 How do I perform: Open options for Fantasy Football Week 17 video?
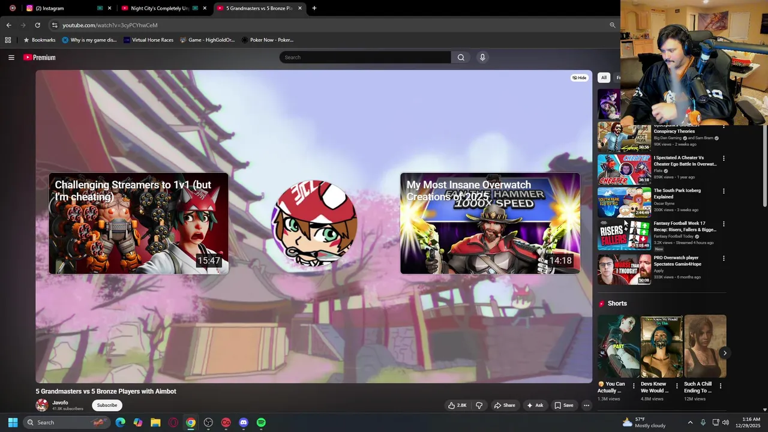(x=724, y=224)
